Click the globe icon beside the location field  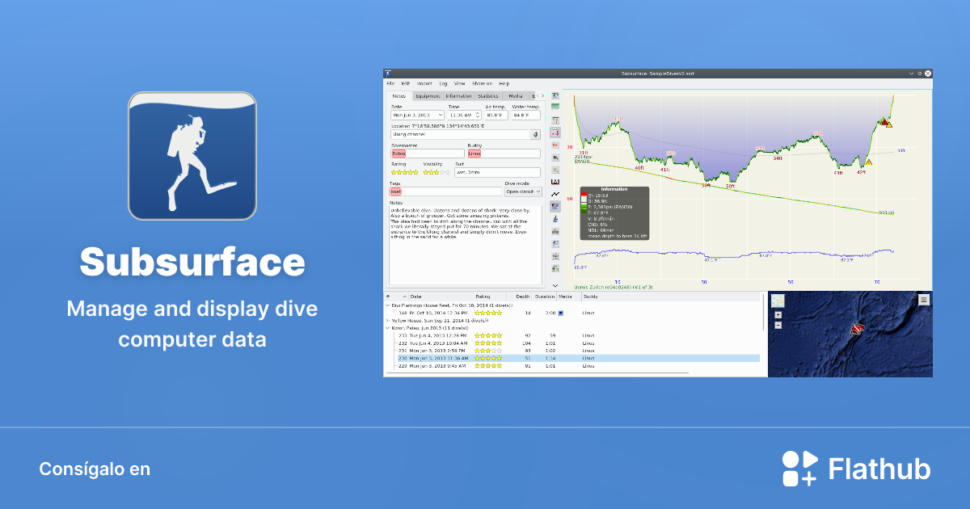[x=535, y=134]
